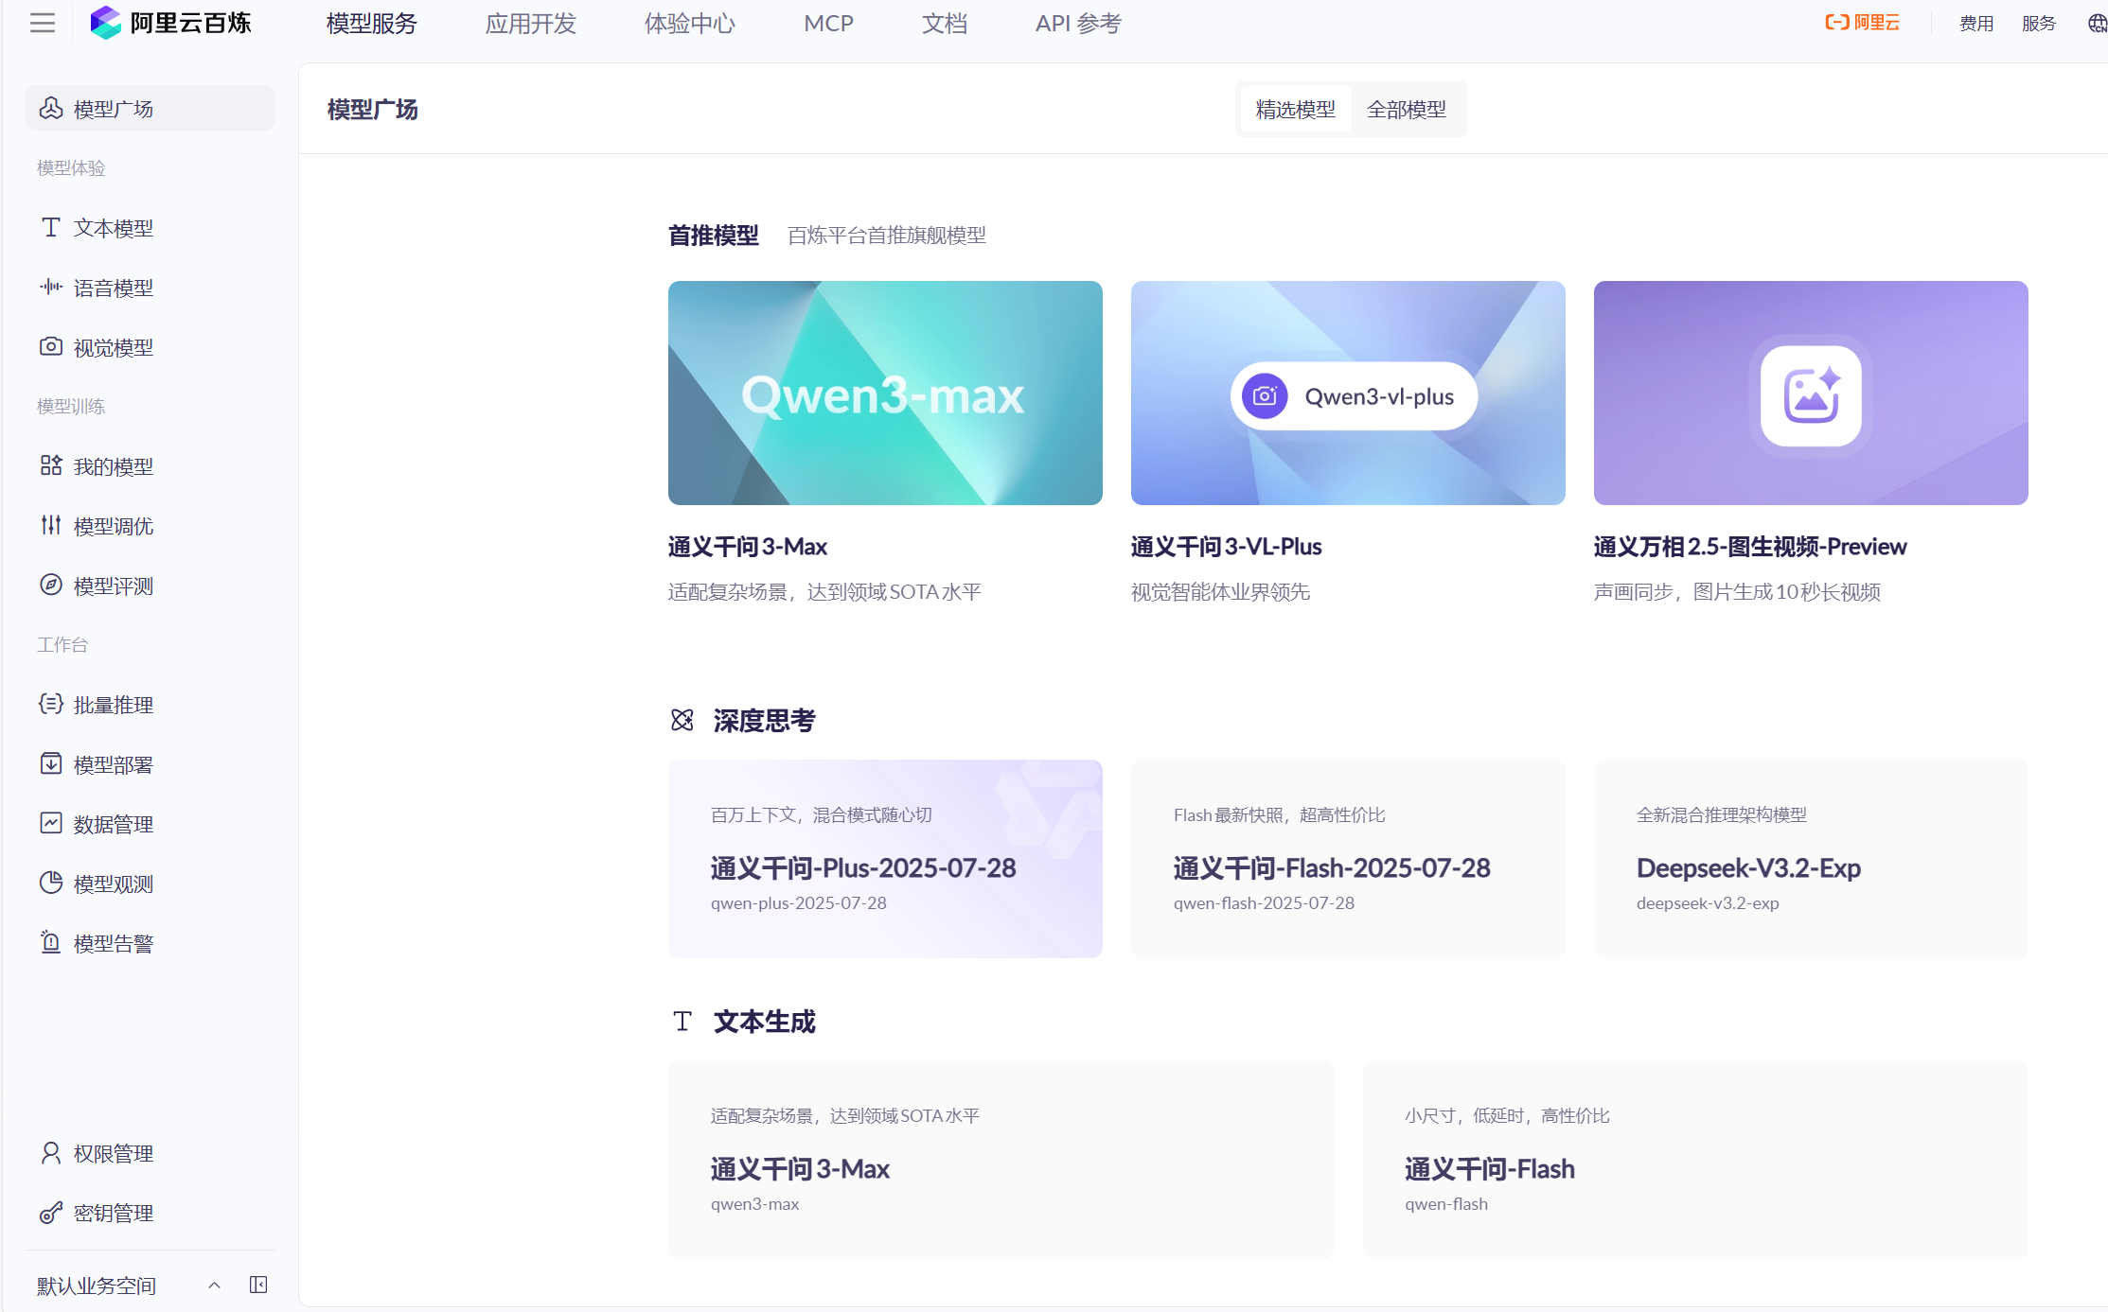
Task: Click the globe language icon top right
Action: pos(2095,22)
